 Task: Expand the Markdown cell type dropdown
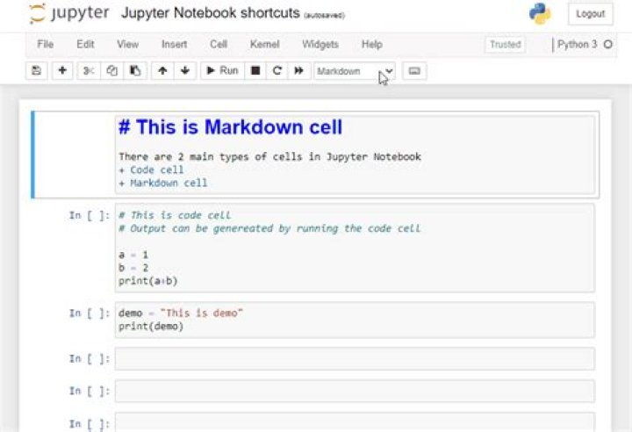coord(355,71)
